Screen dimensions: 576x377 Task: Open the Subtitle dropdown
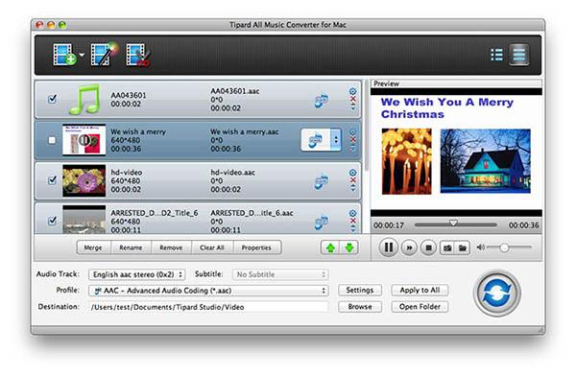point(280,274)
